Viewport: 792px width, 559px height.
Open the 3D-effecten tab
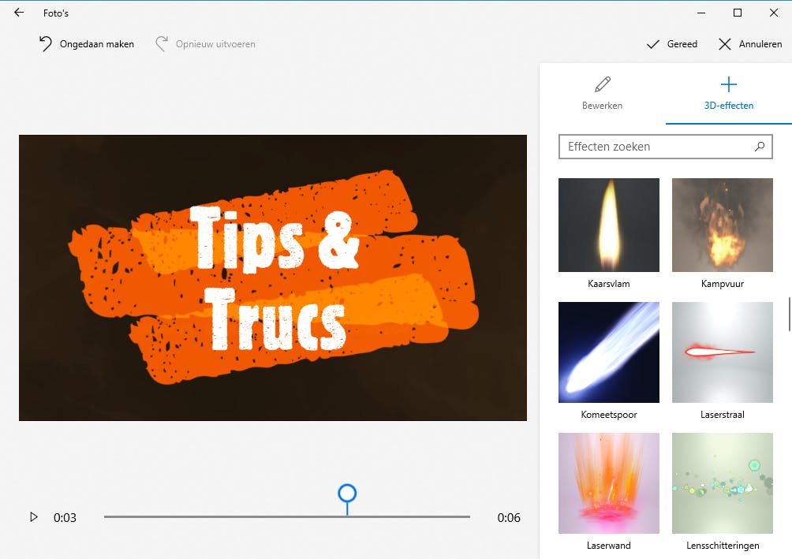(x=728, y=93)
